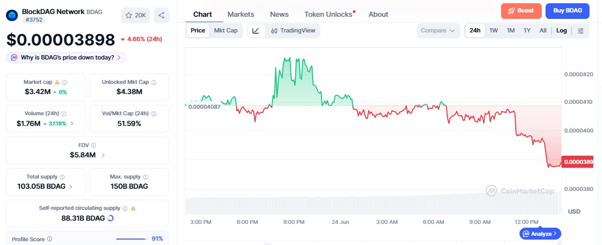This screenshot has height=245, width=602.
Task: Show Max. supply info icon
Action: click(x=145, y=177)
